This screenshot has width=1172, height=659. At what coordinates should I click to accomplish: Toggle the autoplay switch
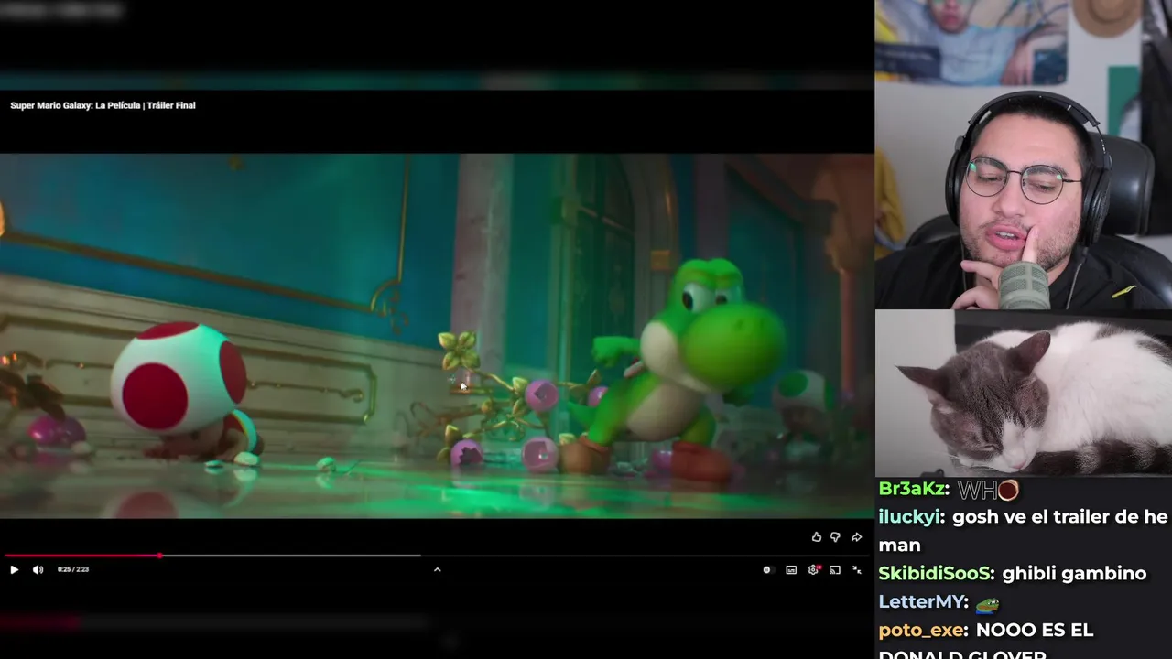[767, 569]
